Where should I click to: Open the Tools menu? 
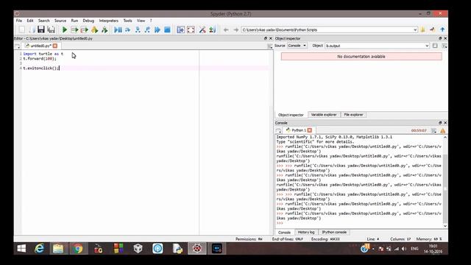pyautogui.click(x=127, y=21)
